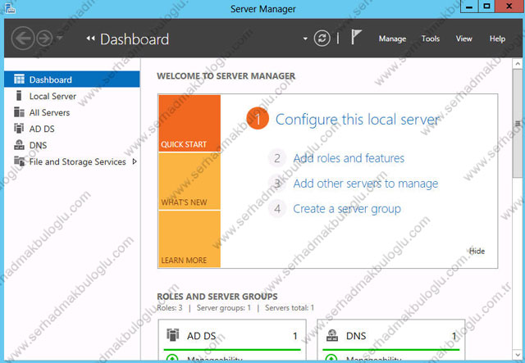Select the QUICK START tile
Viewport: 525px width, 363px height.
click(x=189, y=123)
